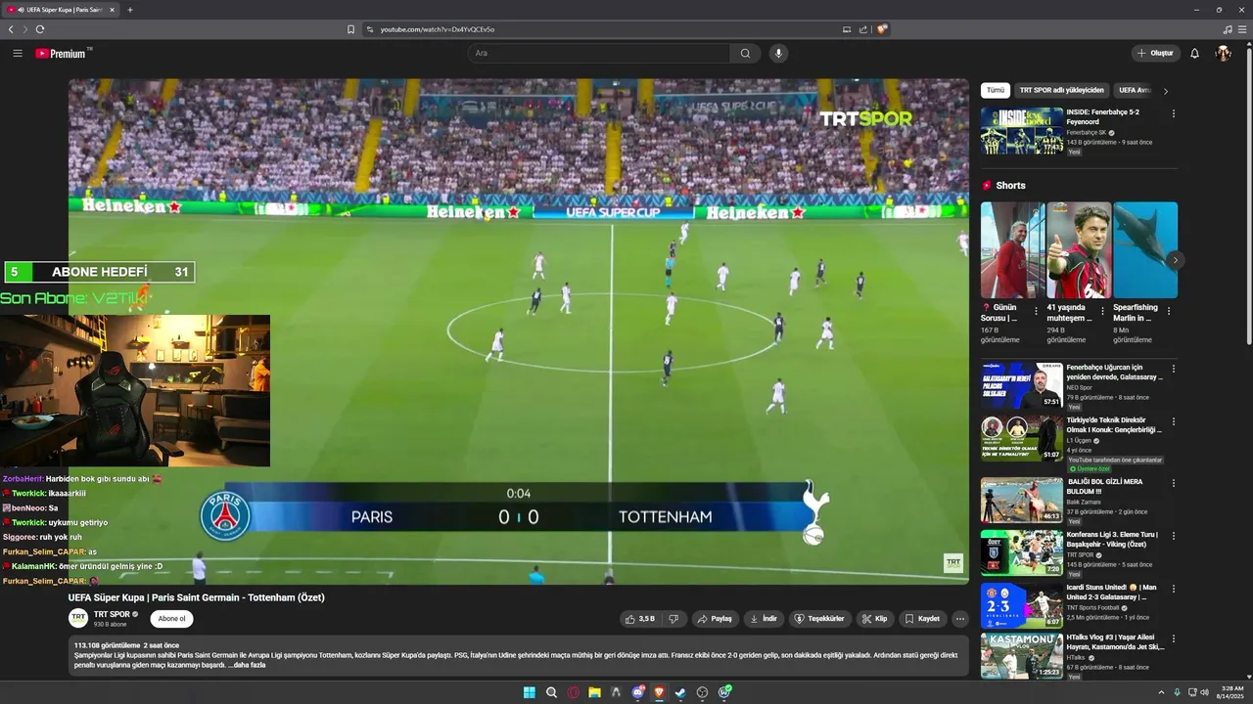Open options for 41 yaşında short
Viewport: 1253px width, 704px height.
tap(1102, 312)
